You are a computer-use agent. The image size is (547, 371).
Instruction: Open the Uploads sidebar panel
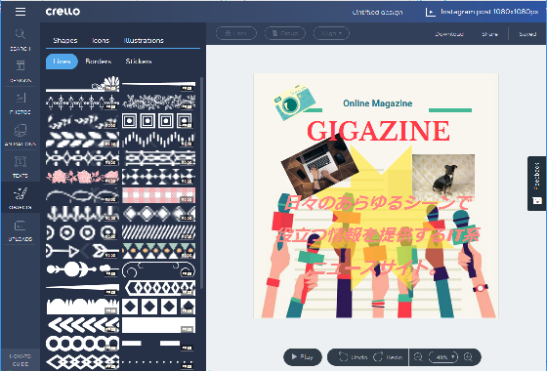pos(21,230)
